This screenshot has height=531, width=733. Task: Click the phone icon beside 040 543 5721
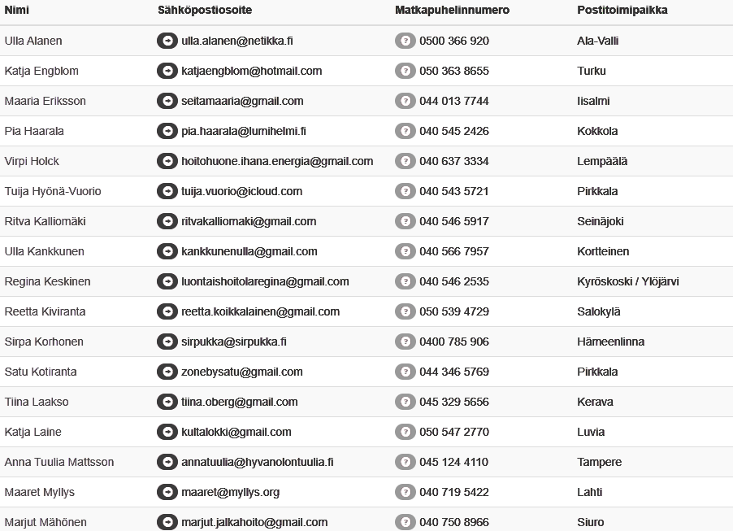point(405,191)
